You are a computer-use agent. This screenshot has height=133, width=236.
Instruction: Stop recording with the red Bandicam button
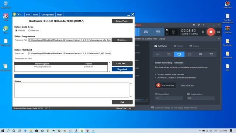point(211,32)
